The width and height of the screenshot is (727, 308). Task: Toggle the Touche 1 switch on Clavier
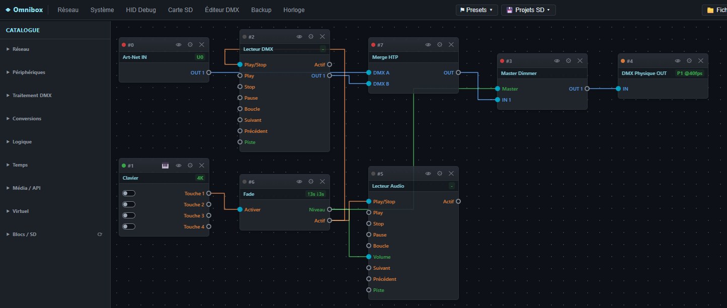pos(129,193)
